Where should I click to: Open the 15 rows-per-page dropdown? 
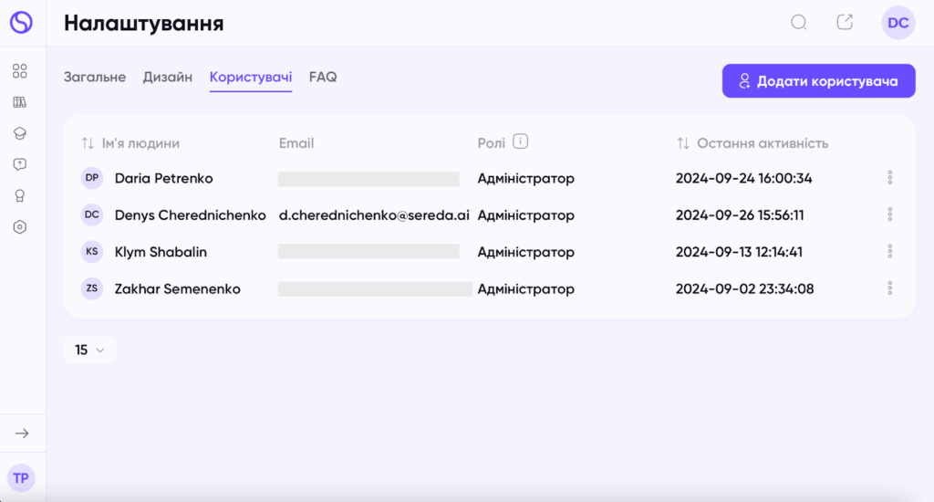(90, 350)
